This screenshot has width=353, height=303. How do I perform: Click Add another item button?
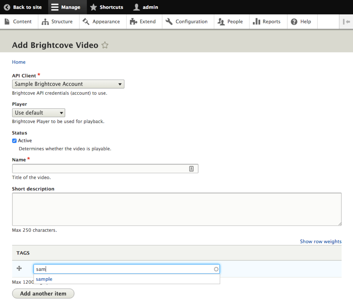[x=43, y=293]
